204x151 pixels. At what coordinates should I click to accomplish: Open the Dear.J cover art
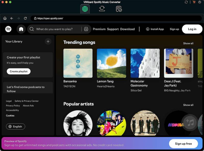click(x=179, y=63)
